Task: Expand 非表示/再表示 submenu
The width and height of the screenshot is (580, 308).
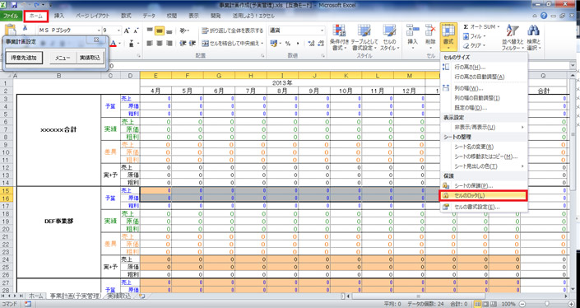Action: tap(484, 128)
